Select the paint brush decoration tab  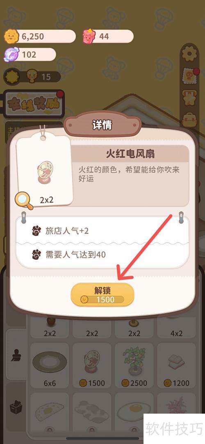[17, 355]
